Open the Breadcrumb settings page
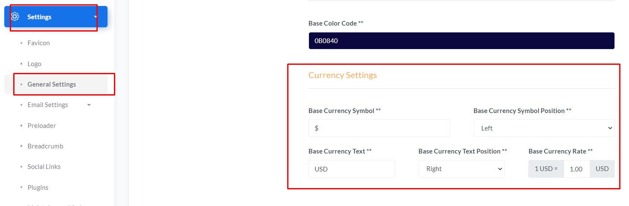 (x=45, y=146)
